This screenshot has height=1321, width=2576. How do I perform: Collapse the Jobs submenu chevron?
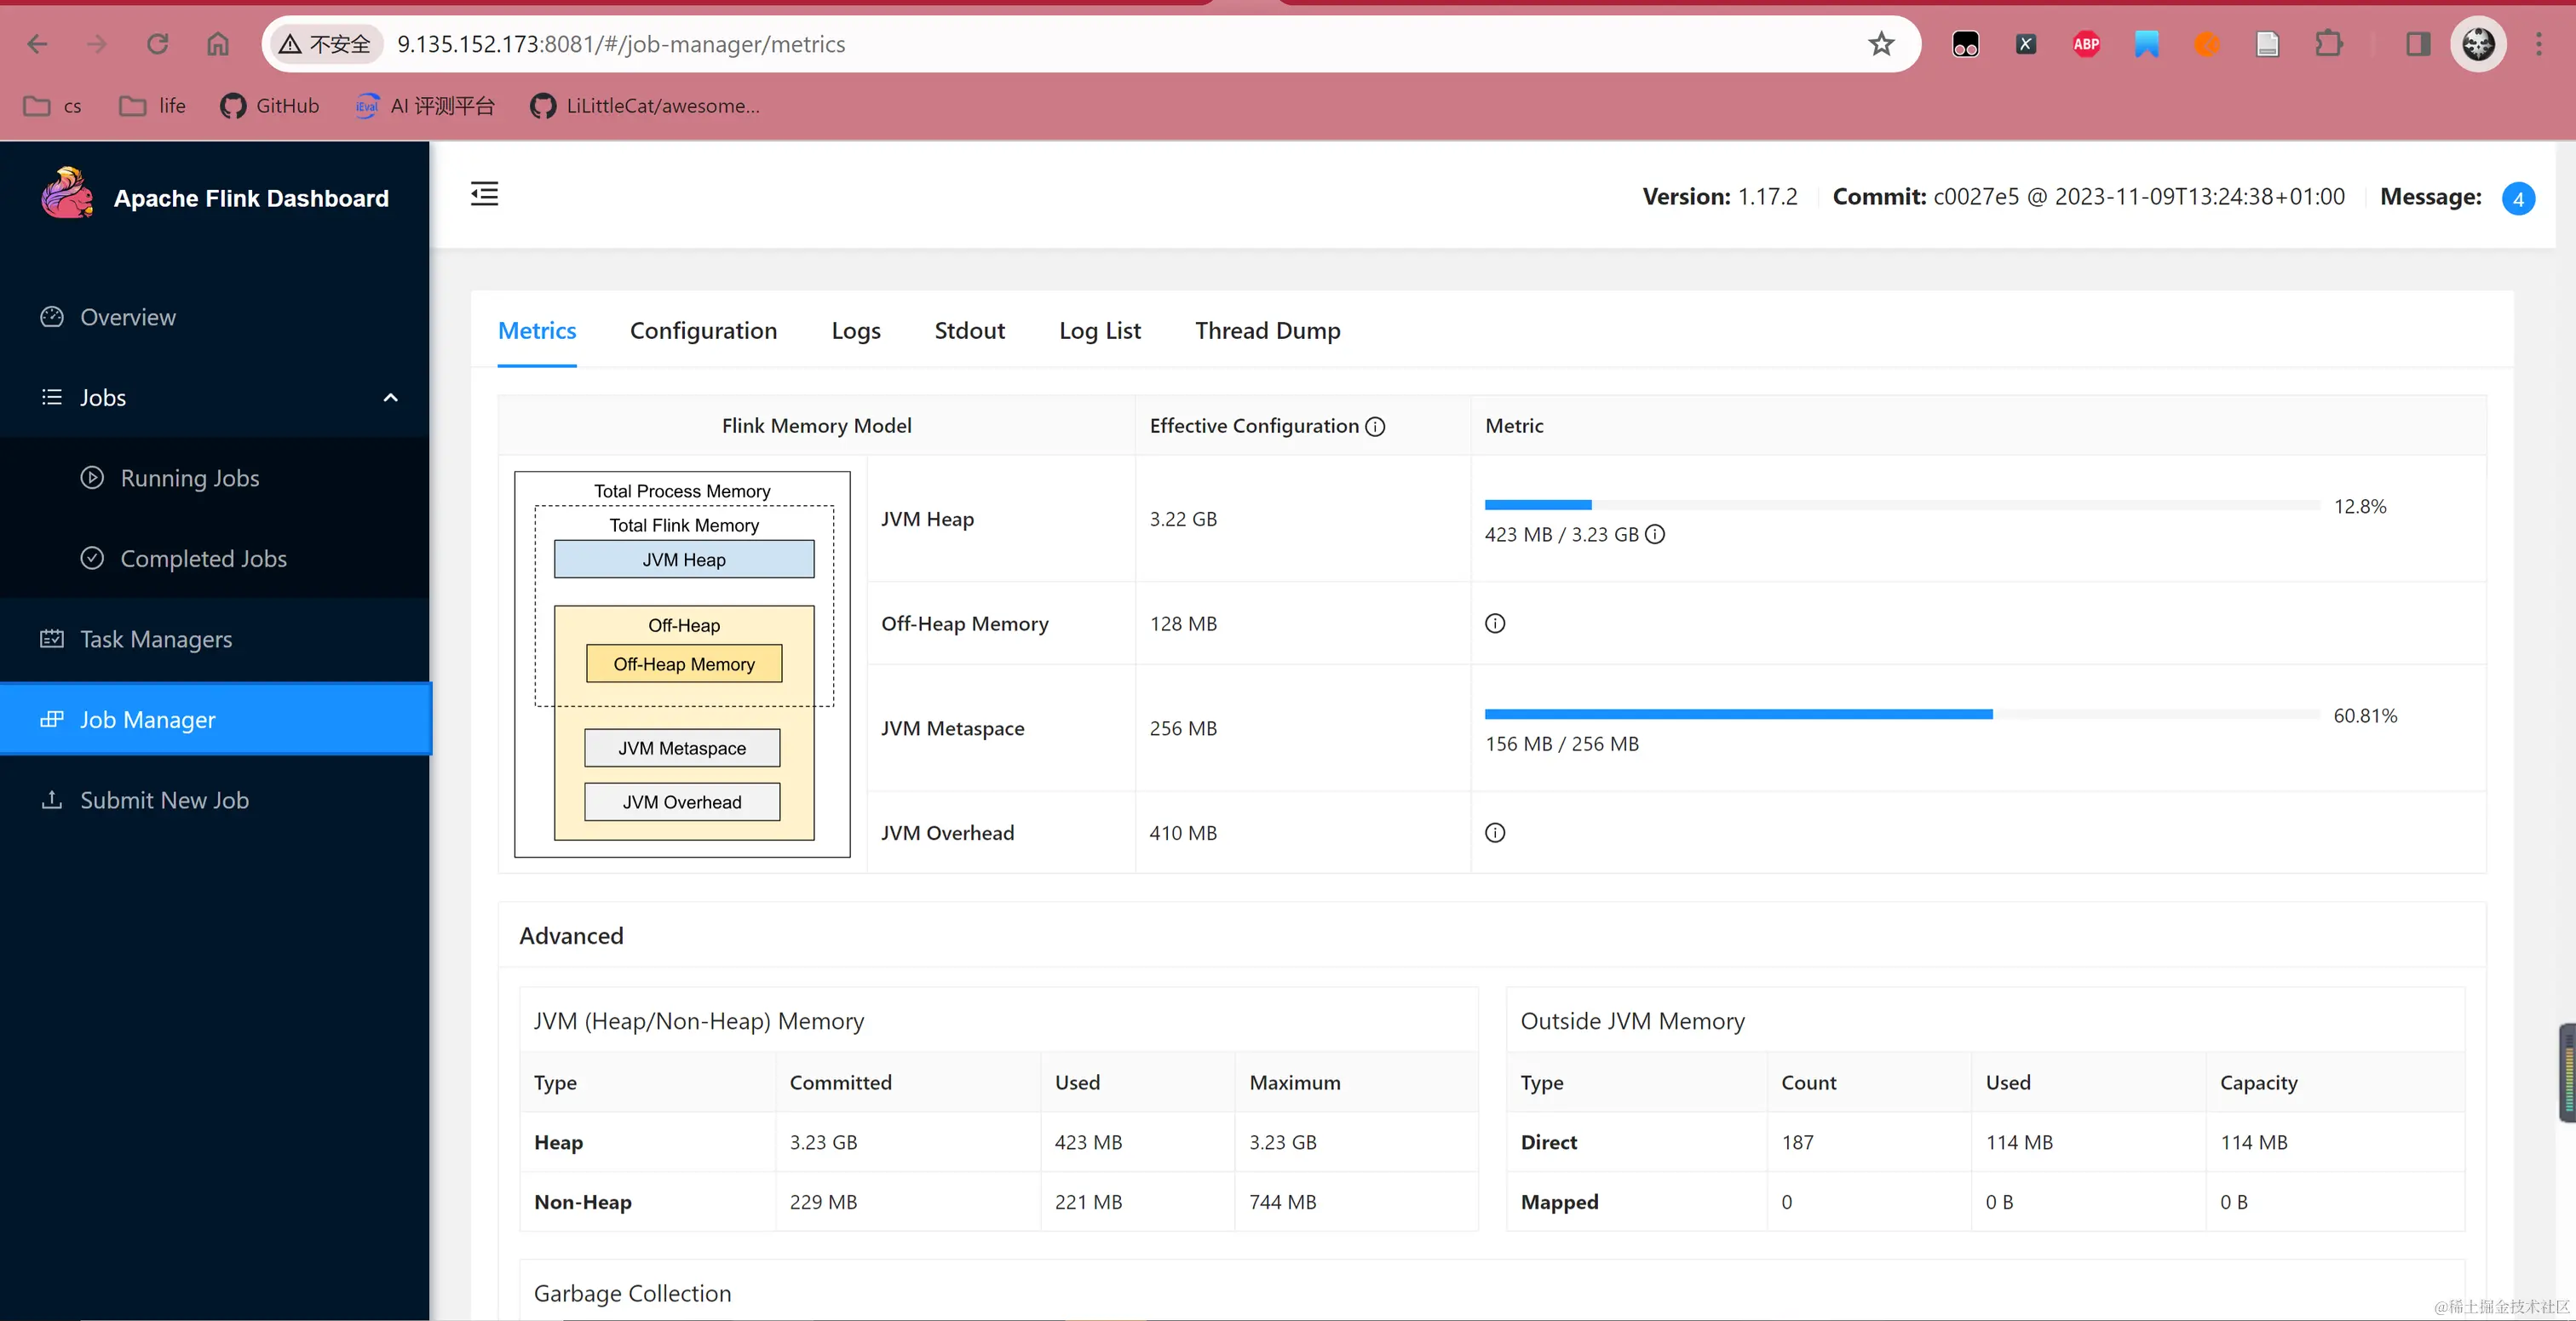point(391,398)
